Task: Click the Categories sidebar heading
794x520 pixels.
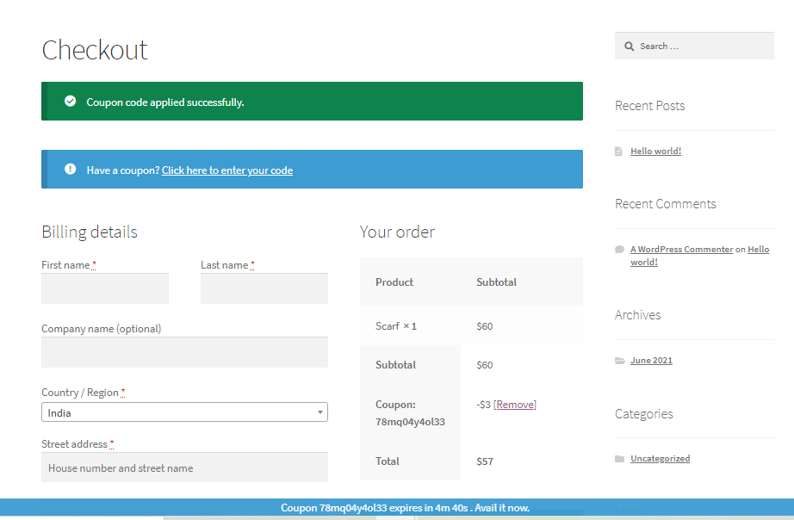Action: [643, 413]
